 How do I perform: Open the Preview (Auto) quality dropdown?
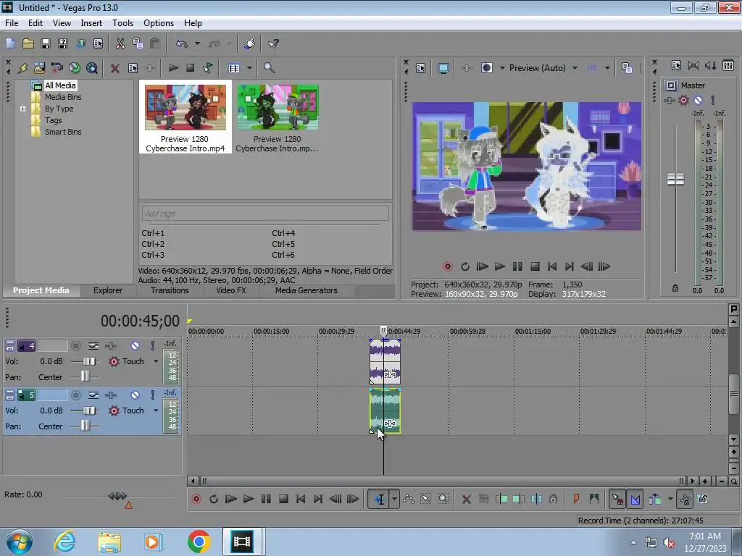point(575,68)
